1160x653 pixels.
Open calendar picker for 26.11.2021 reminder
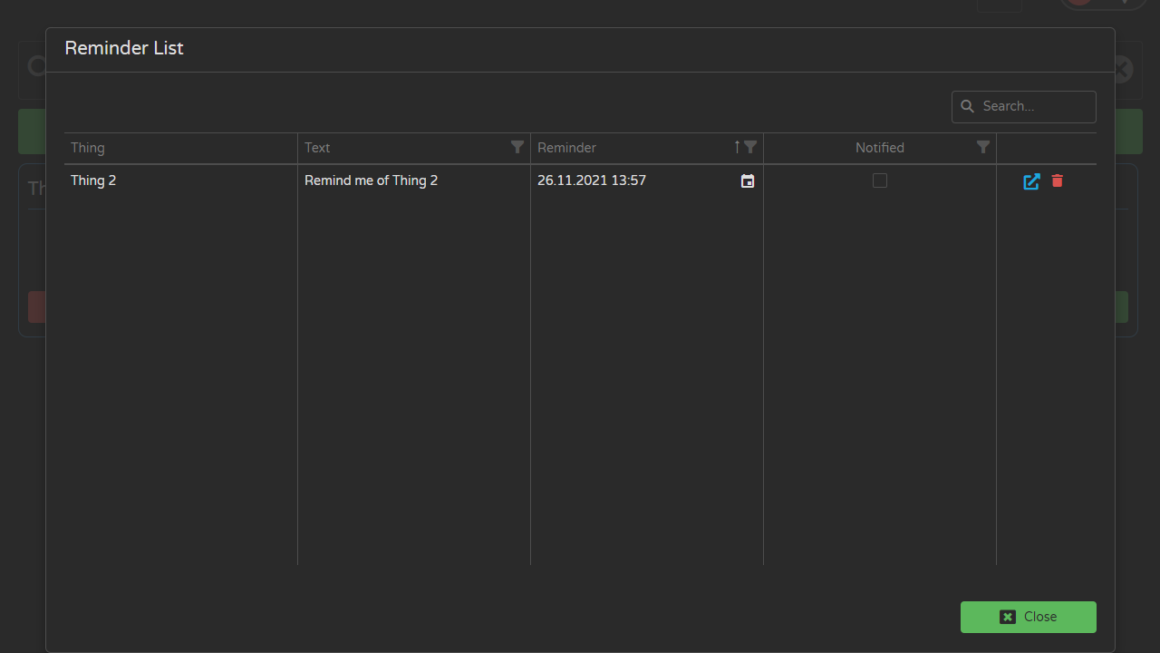(x=748, y=181)
